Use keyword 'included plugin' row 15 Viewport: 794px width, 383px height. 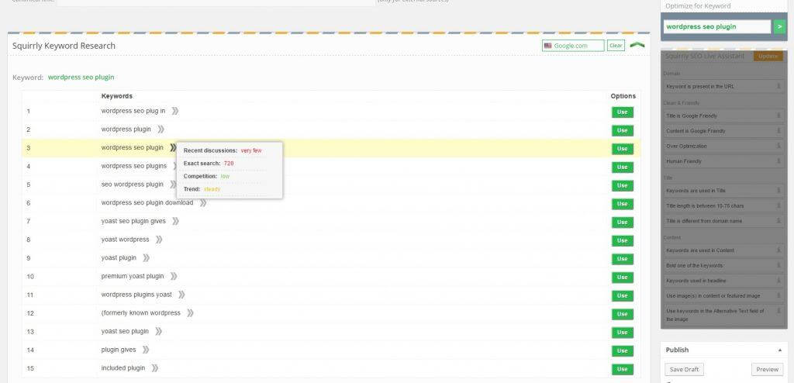[x=623, y=369]
